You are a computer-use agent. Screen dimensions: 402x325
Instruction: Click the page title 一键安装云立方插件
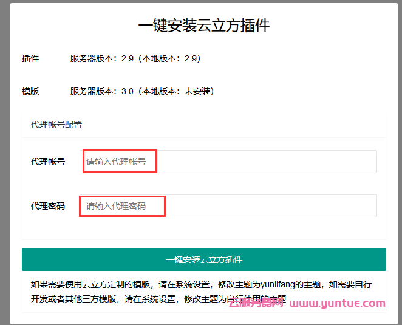[203, 26]
